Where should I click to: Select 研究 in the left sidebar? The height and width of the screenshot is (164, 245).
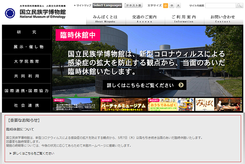point(27,32)
